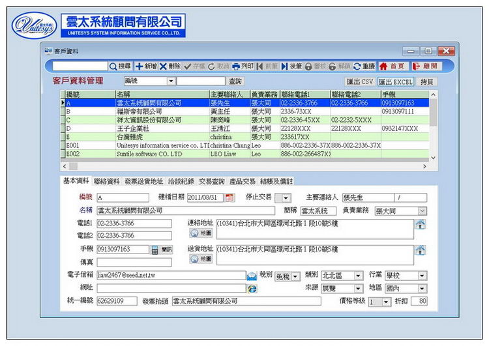Expand the 負責業務 dropdown showing 張大同
489x346 pixels.
(422, 211)
